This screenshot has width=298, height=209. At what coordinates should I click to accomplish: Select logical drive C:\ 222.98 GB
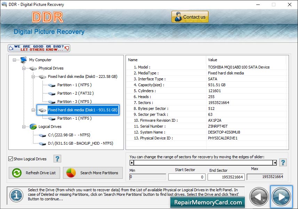(69, 135)
